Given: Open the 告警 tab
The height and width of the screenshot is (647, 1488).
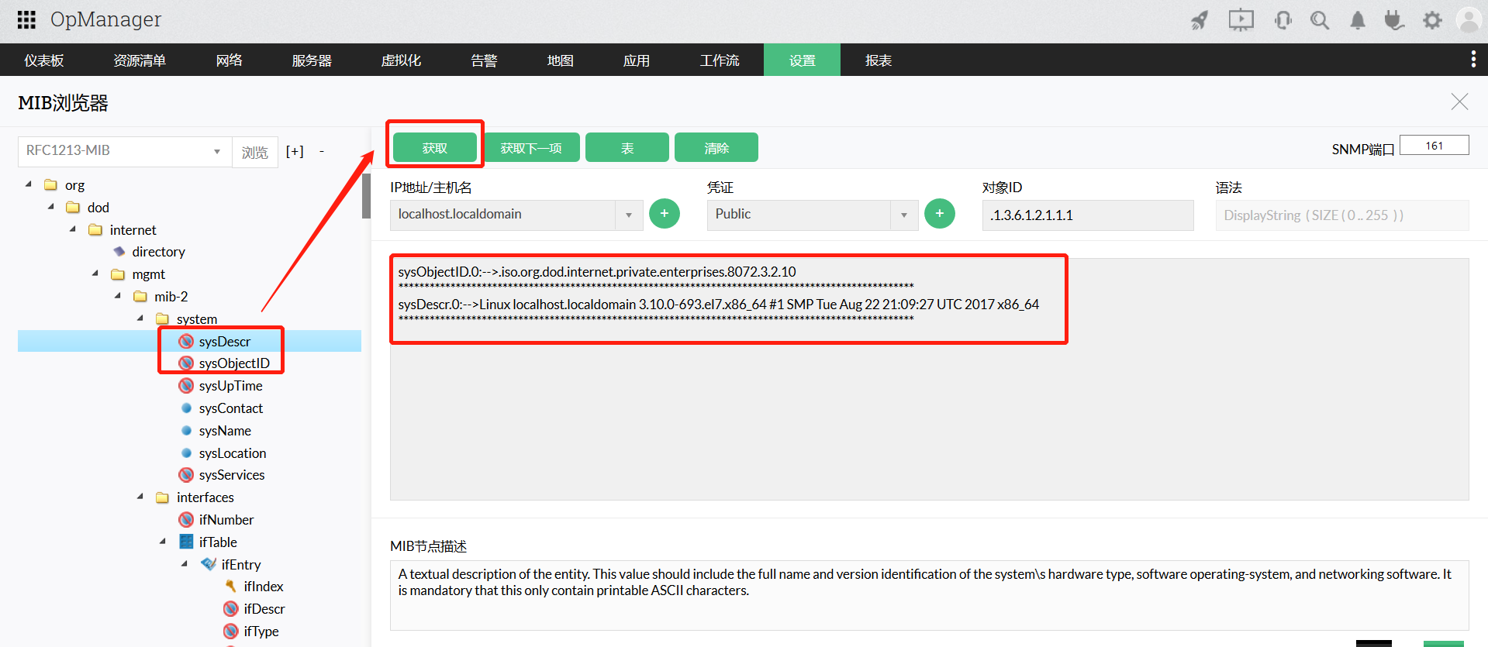Looking at the screenshot, I should click(485, 60).
